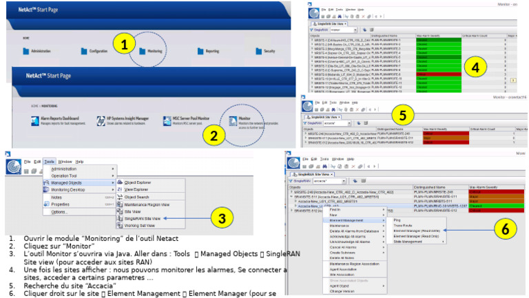Expand MRSITE-1 row in site list window
Image resolution: width=529 pixels, height=298 pixels.
click(312, 40)
